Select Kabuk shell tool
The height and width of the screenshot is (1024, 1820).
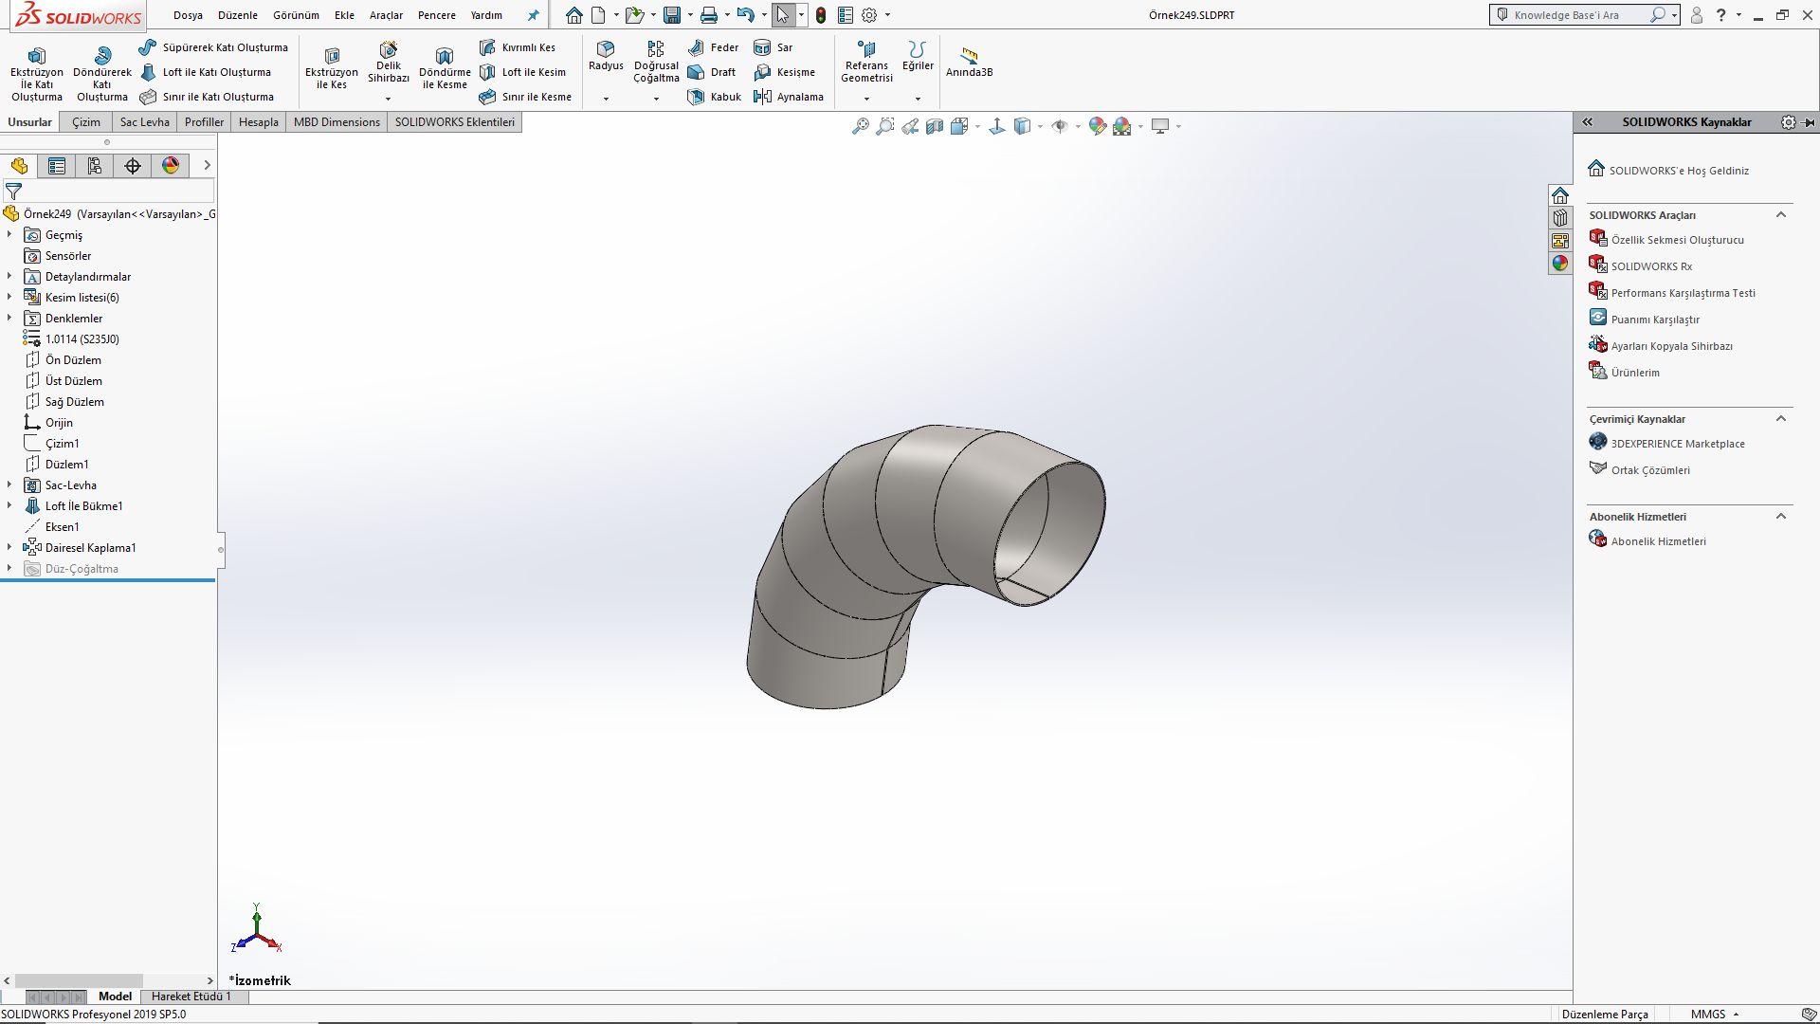(715, 97)
